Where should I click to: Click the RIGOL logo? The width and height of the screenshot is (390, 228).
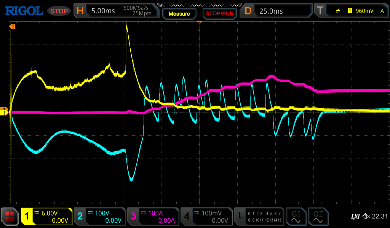[x=24, y=11]
